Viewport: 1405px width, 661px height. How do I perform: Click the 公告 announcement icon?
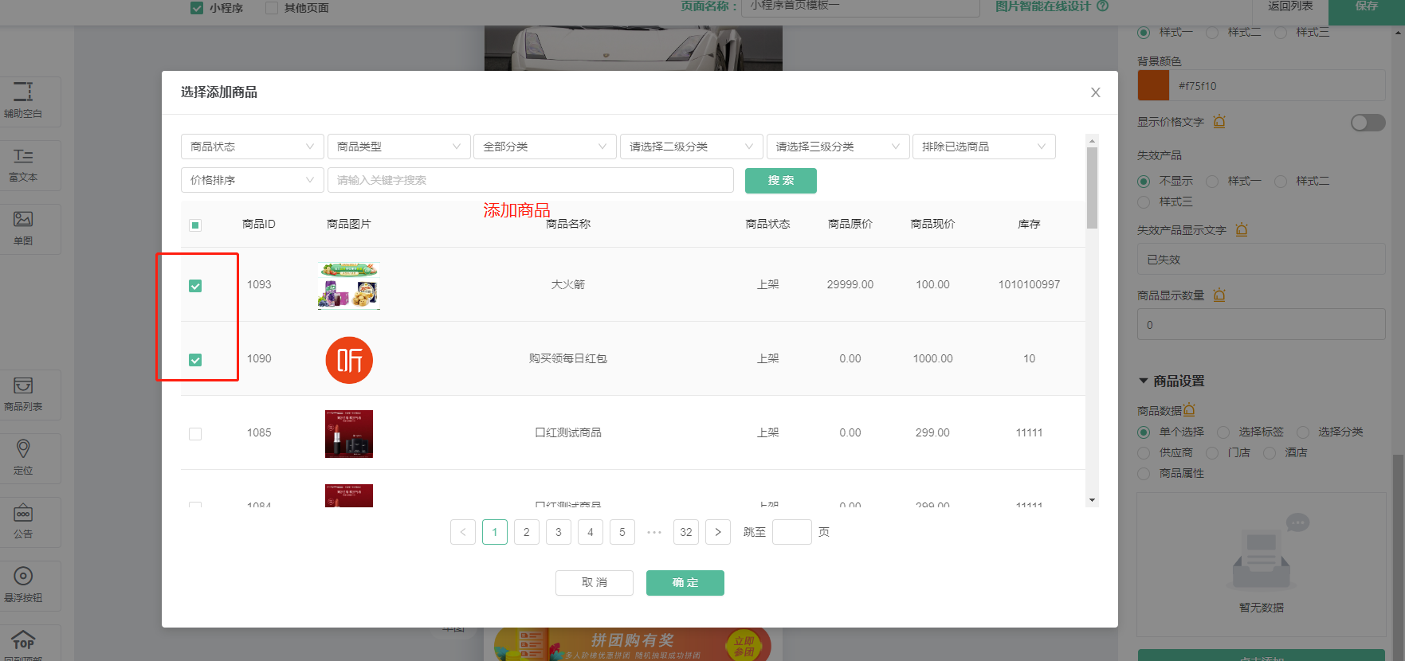pos(23,514)
